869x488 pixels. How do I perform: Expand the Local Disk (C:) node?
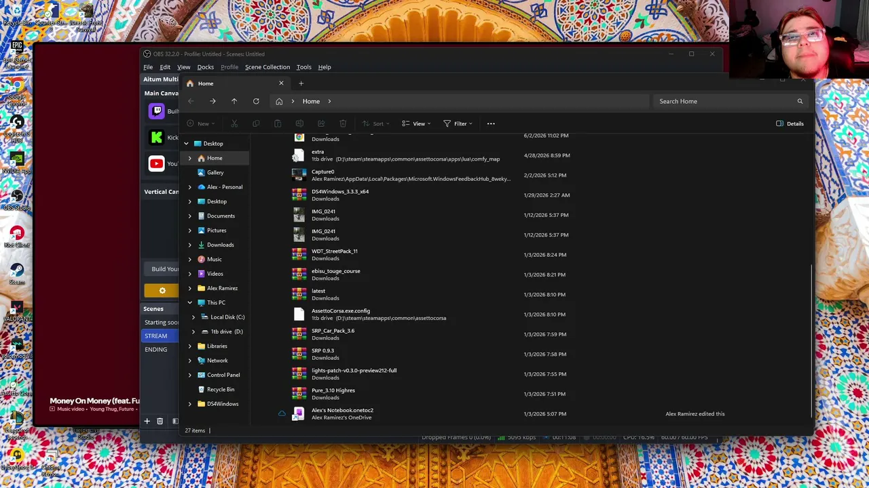tap(193, 317)
